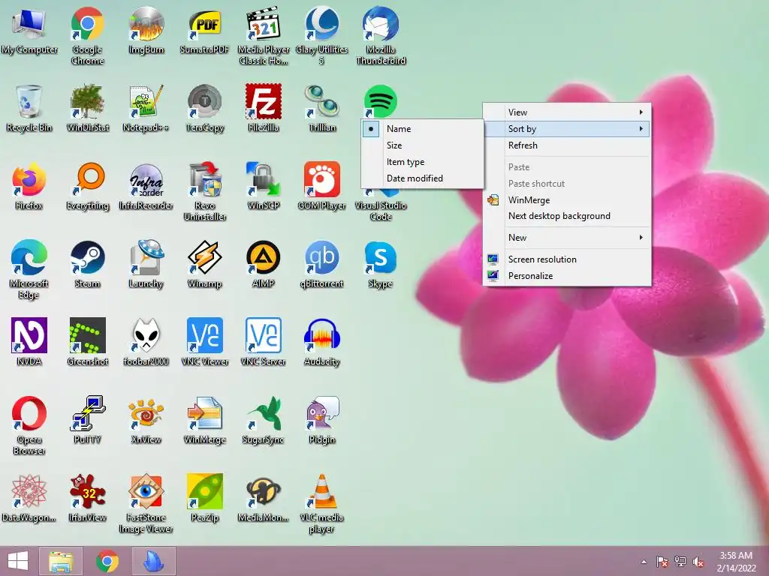Open the Windows Start button
The image size is (769, 576).
point(18,561)
